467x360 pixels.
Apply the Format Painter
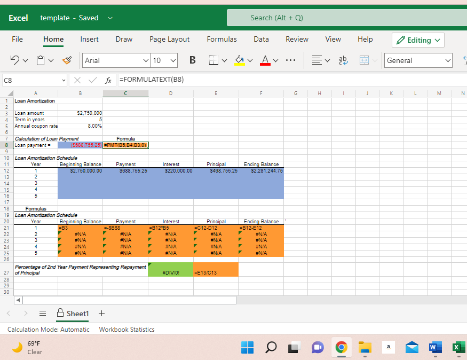[67, 60]
